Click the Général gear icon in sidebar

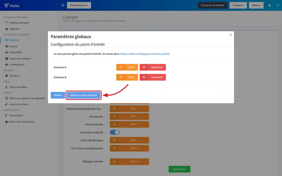point(7,40)
